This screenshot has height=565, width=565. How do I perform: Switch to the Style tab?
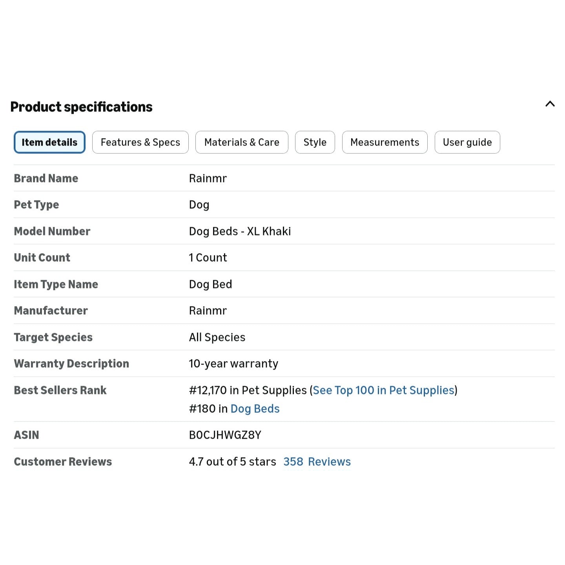click(x=315, y=142)
